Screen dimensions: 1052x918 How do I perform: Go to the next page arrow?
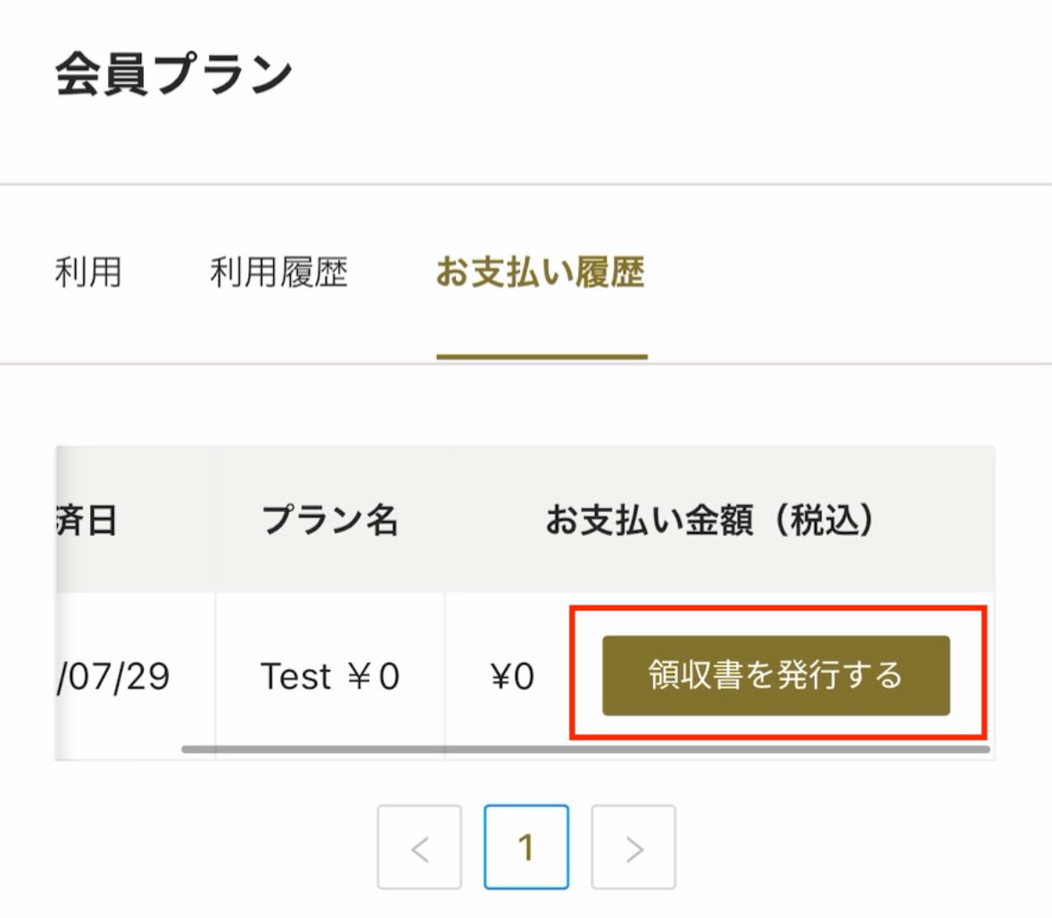point(634,847)
